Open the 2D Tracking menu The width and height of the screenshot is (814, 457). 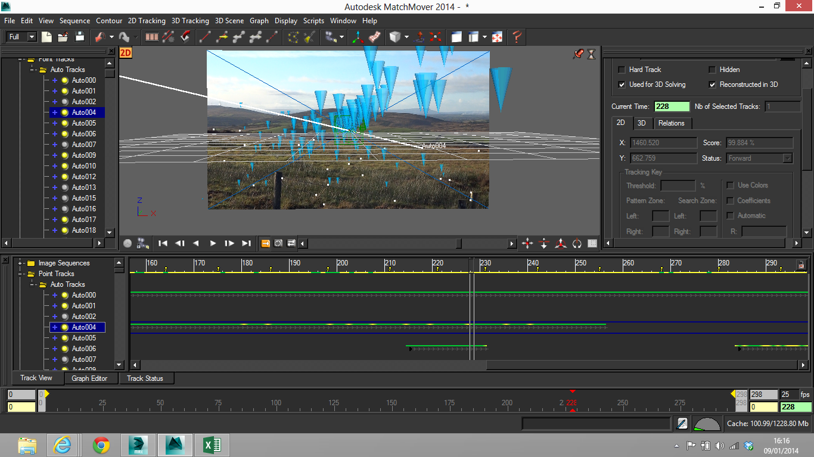pos(147,20)
